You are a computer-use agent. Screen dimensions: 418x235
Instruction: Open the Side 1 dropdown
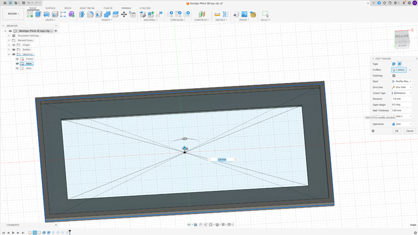[x=402, y=117]
